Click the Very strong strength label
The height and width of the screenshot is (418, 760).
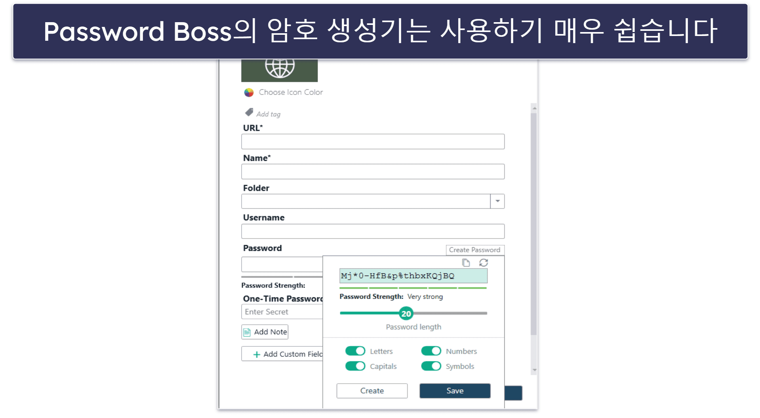[x=425, y=297]
